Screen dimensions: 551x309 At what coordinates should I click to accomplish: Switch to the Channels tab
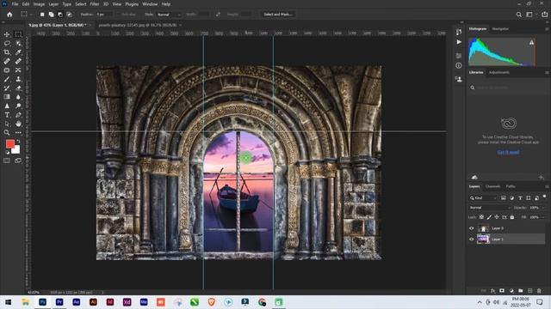coord(492,187)
